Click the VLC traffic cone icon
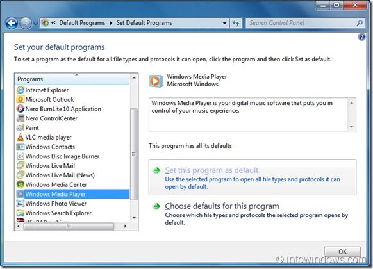Screen dimensions: 373x269 (x=21, y=137)
